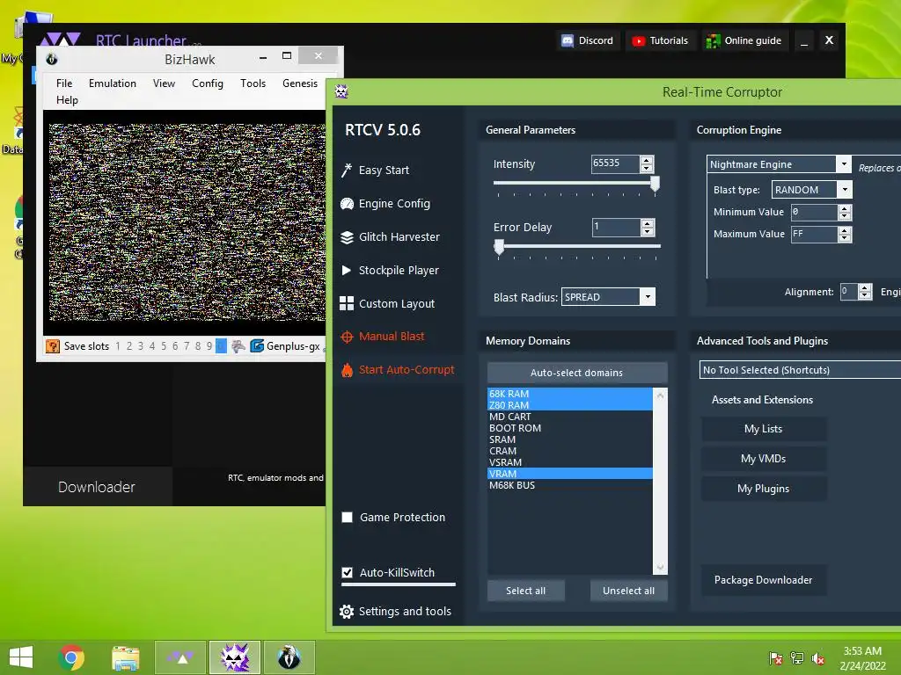Open the BizHawk Genesis menu
The image size is (901, 675).
click(300, 83)
